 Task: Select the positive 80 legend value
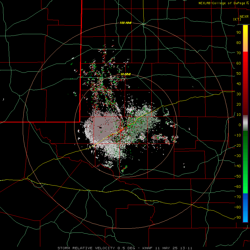tap(239, 42)
